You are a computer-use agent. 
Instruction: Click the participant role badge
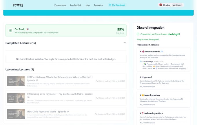[x=177, y=5]
